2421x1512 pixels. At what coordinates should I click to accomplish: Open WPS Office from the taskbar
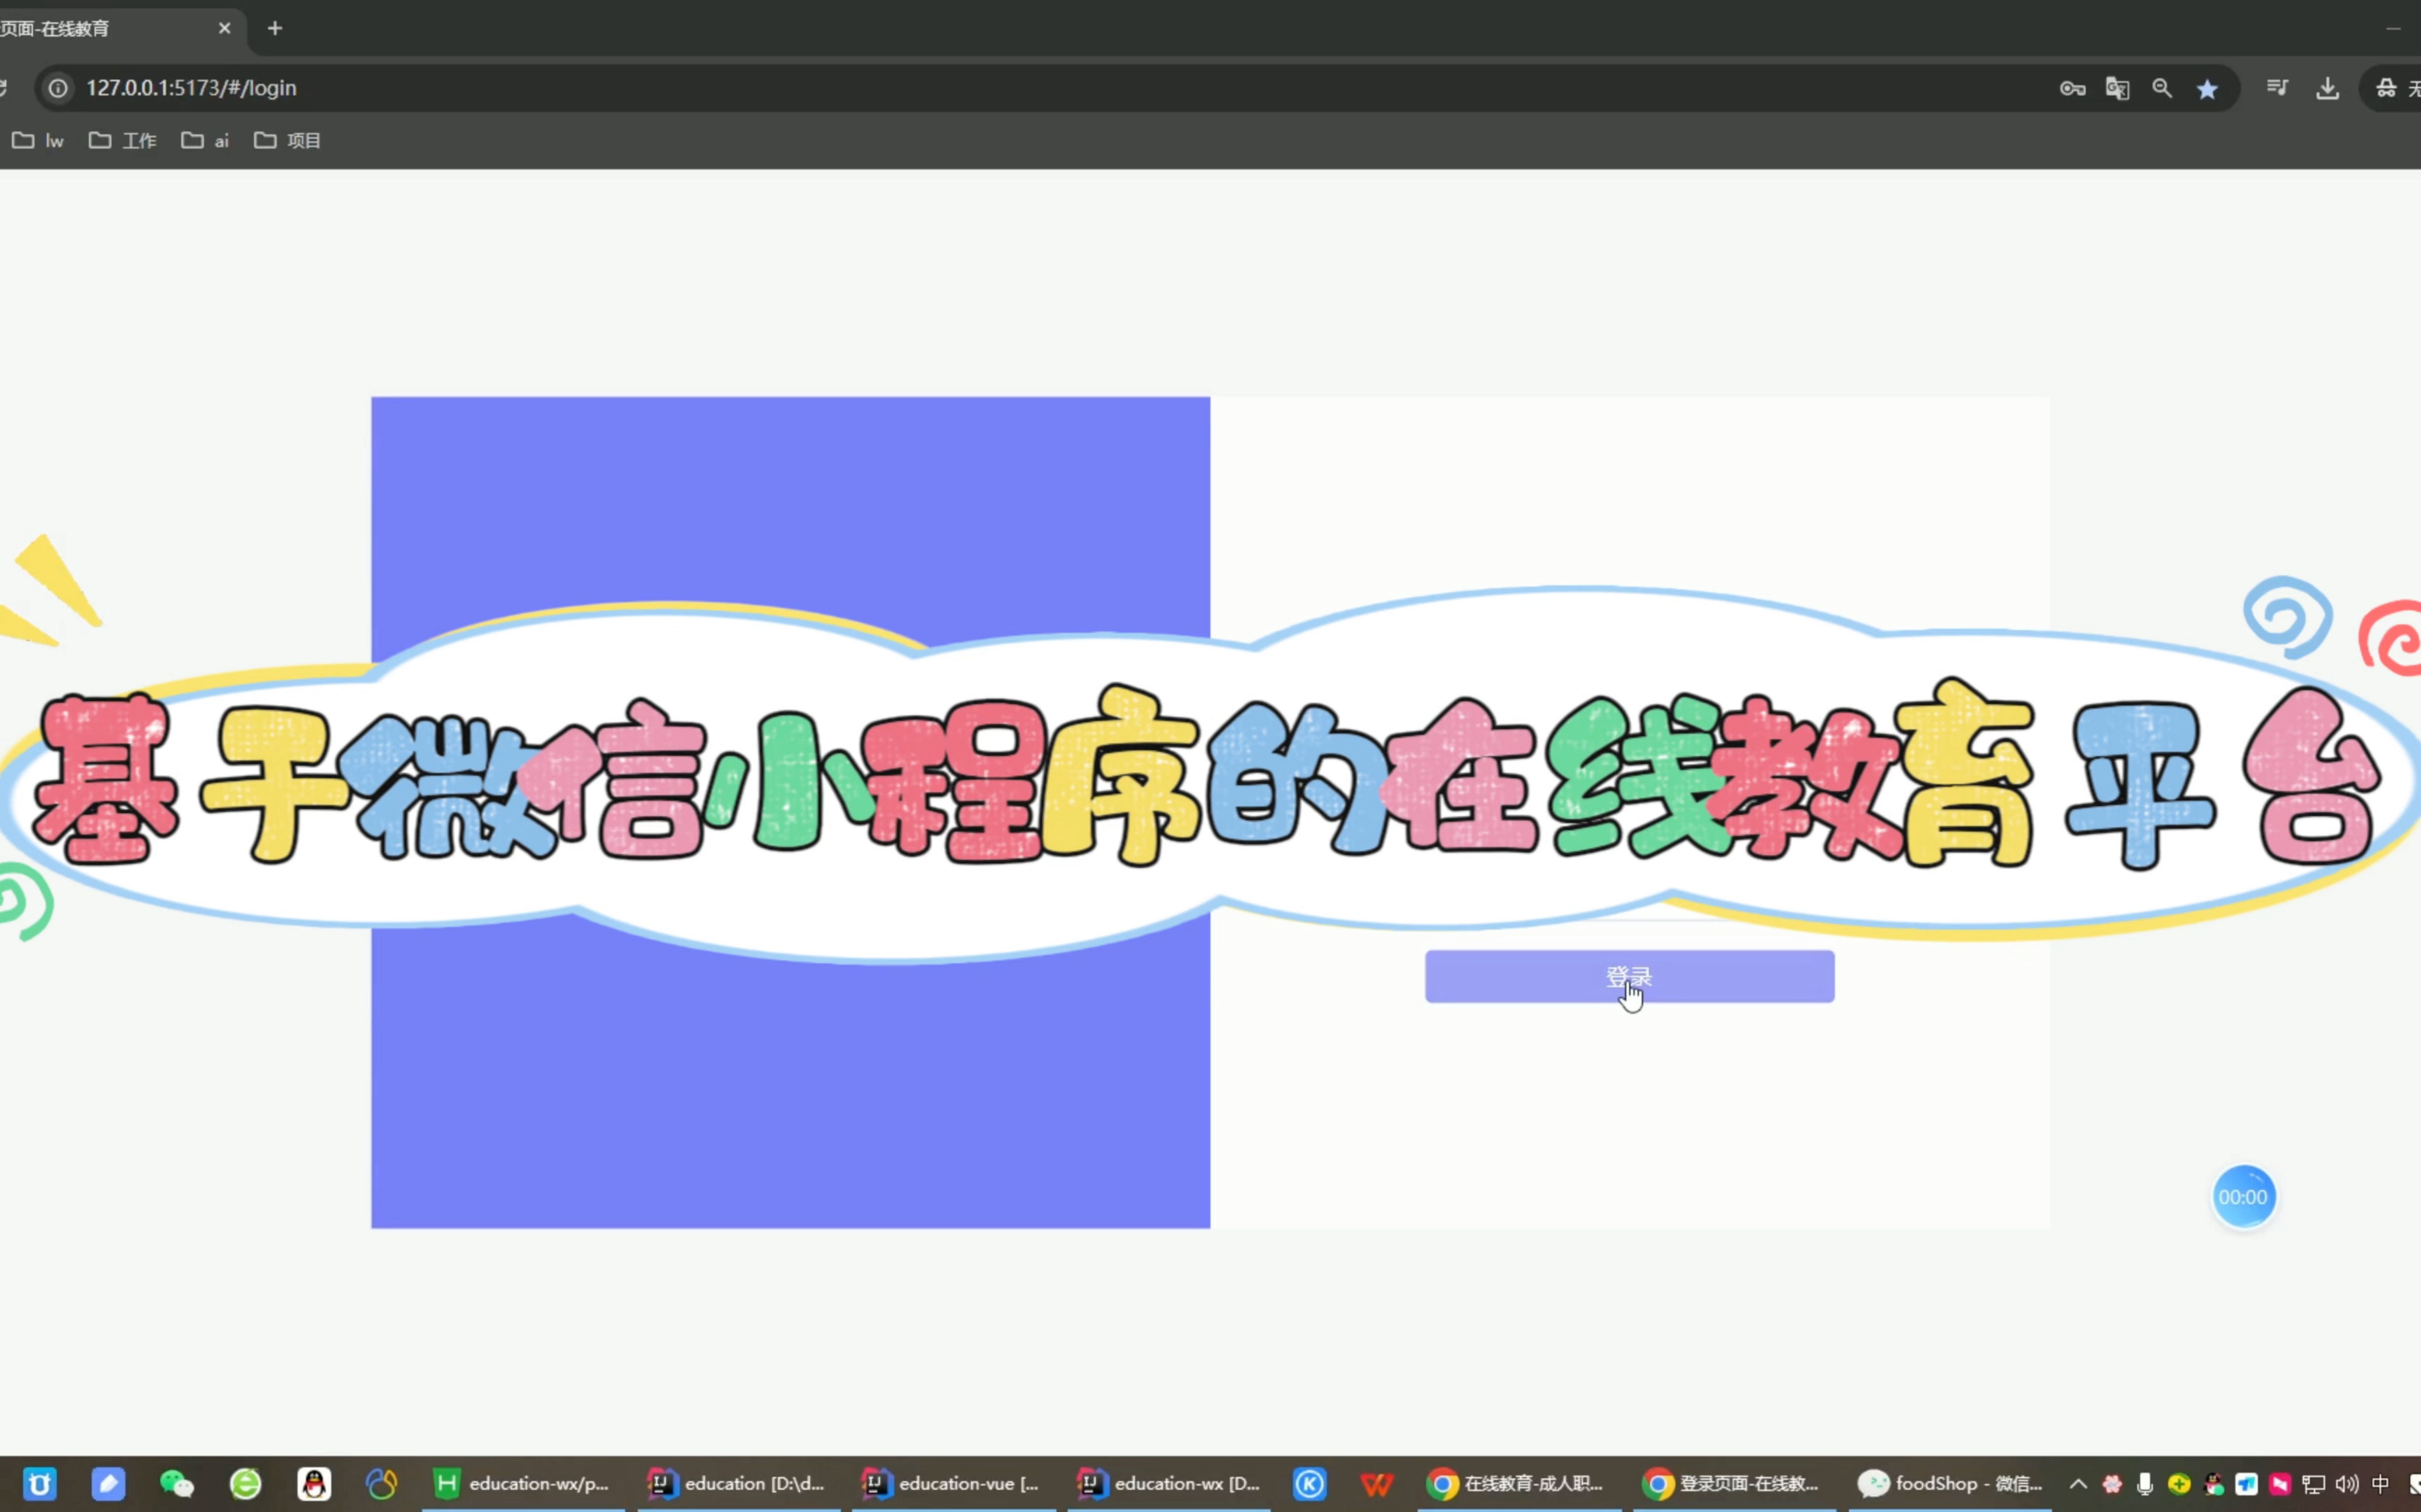tap(1377, 1484)
